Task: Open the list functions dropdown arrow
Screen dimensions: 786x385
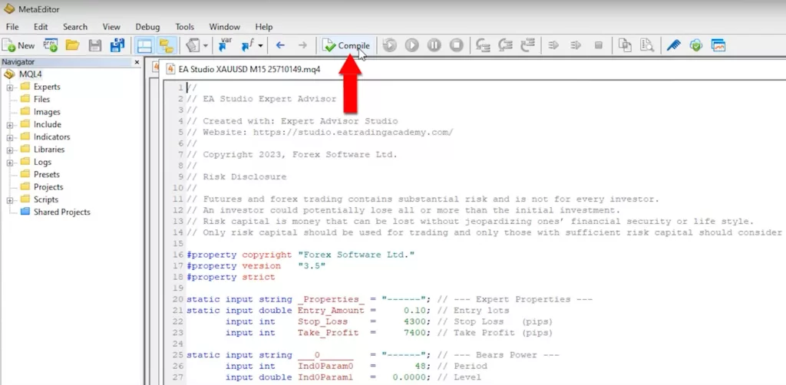Action: click(260, 45)
